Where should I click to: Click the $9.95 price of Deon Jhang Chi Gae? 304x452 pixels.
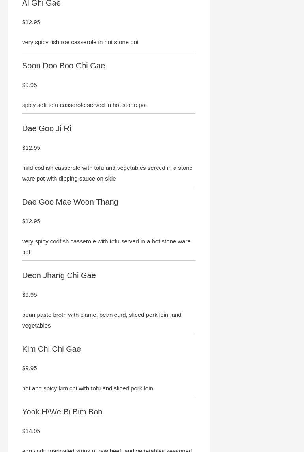pyautogui.click(x=30, y=295)
